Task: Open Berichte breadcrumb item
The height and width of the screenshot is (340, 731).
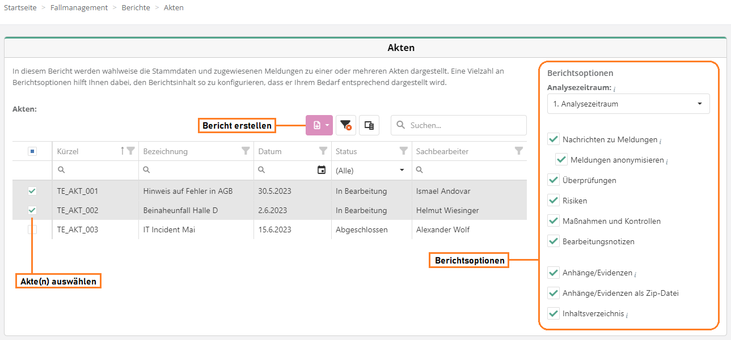Action: 136,8
